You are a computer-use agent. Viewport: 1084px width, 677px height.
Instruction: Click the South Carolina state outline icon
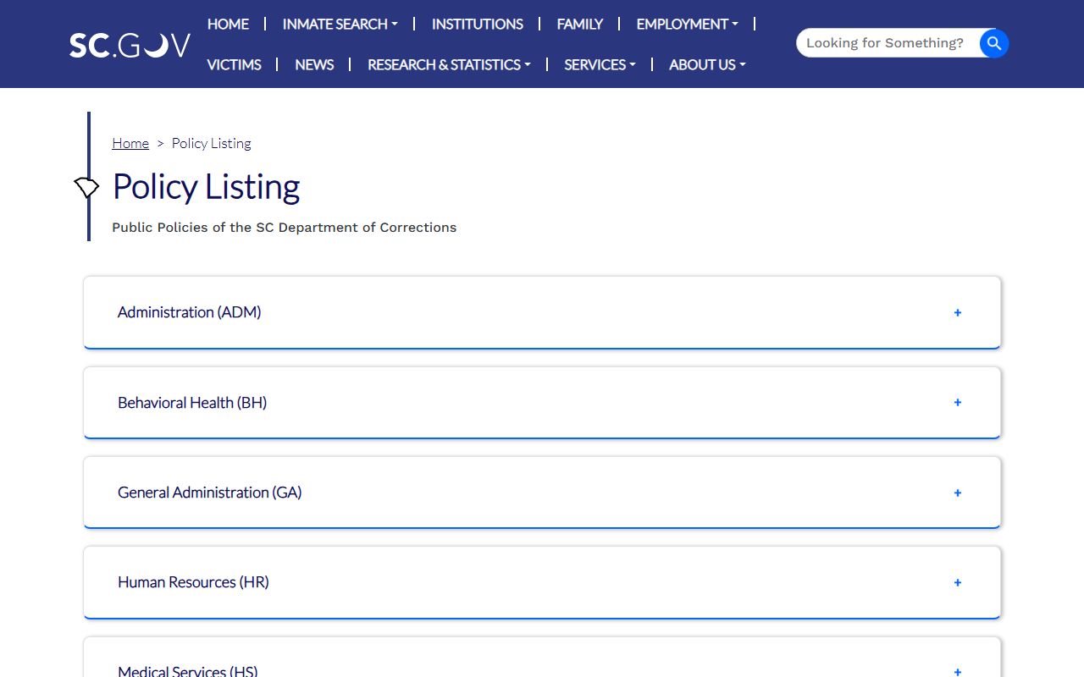(x=86, y=188)
